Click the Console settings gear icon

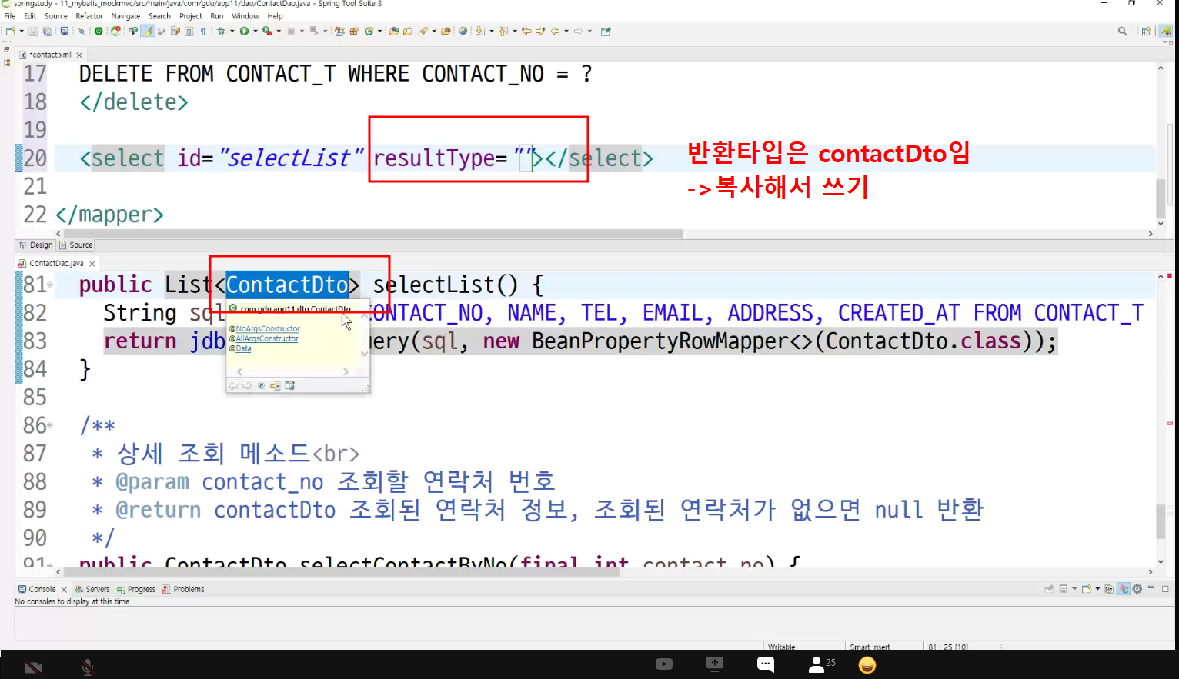(x=1137, y=589)
